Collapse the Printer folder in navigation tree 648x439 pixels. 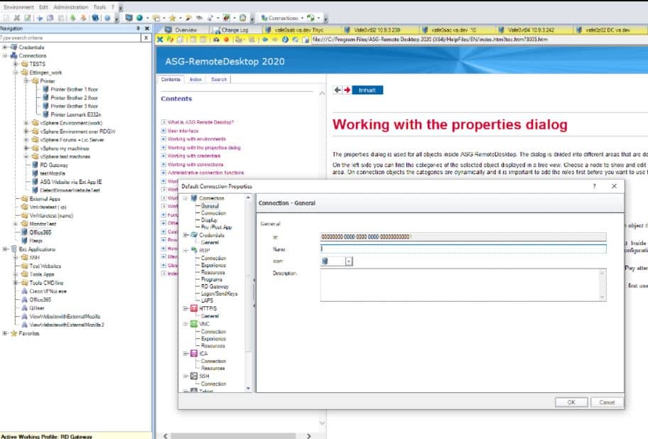25,81
